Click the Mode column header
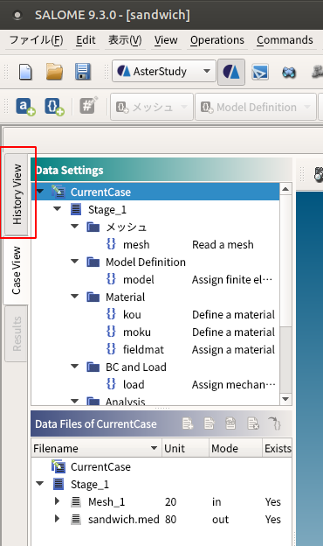Viewport: 323px width, 546px height. tap(235, 448)
